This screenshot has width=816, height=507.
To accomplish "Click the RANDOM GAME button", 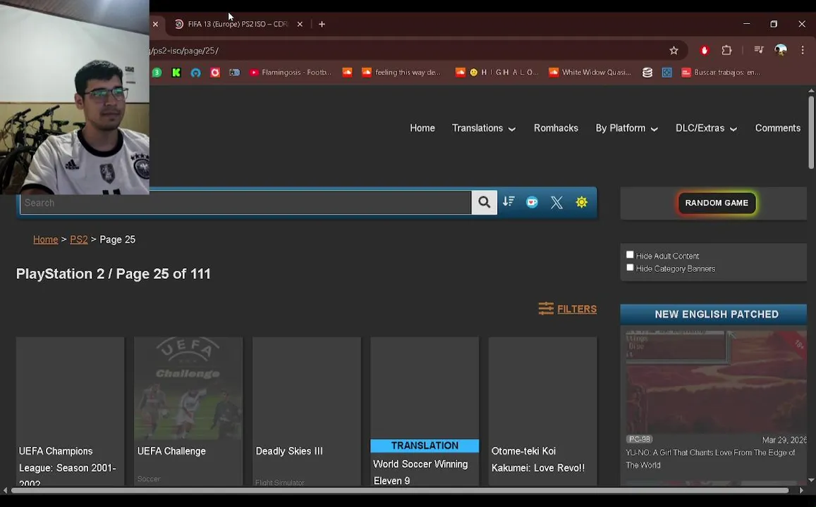I will 717,203.
